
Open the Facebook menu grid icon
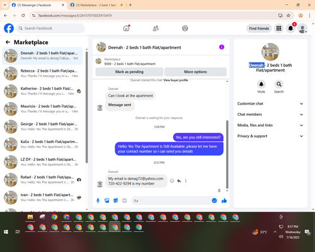point(278,28)
